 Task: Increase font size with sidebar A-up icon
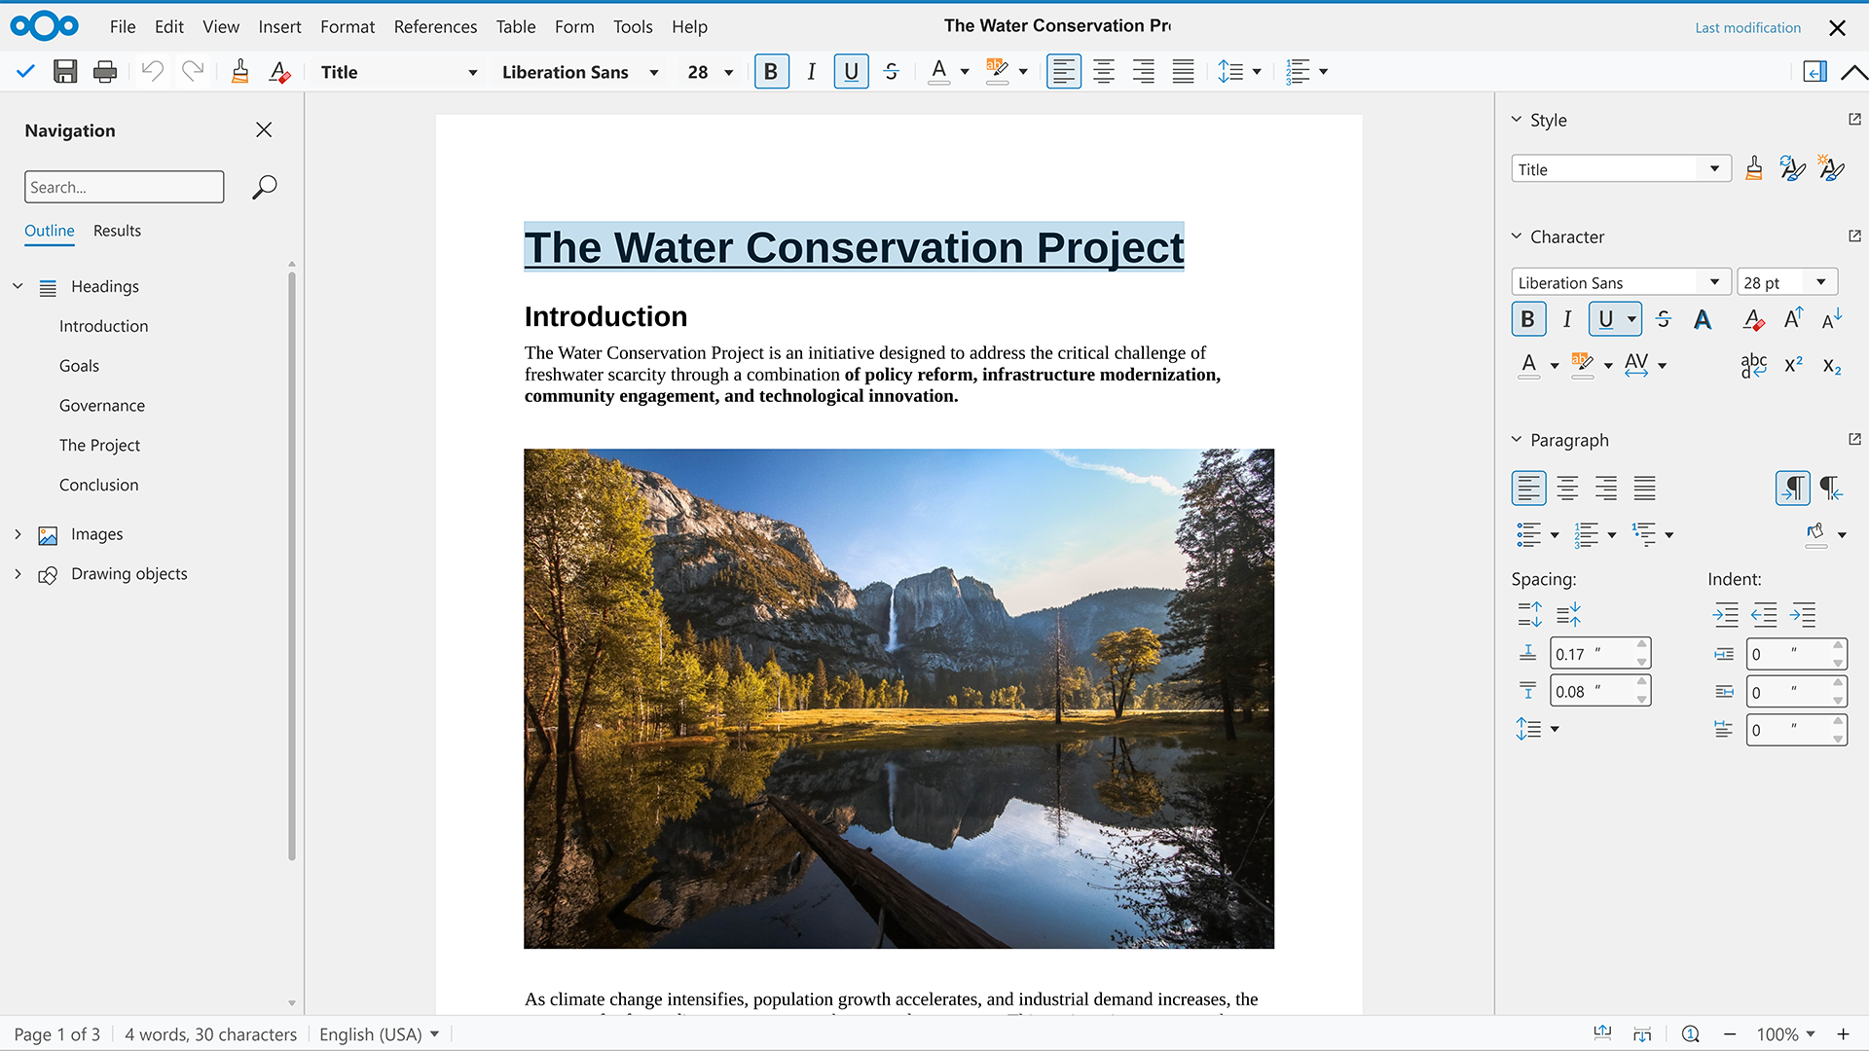pyautogui.click(x=1793, y=318)
